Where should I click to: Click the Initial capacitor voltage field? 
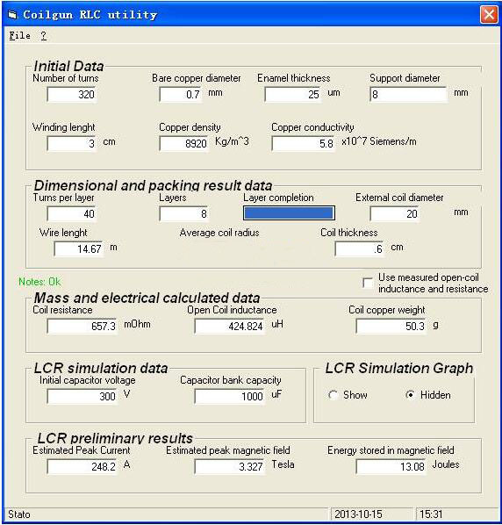82,397
